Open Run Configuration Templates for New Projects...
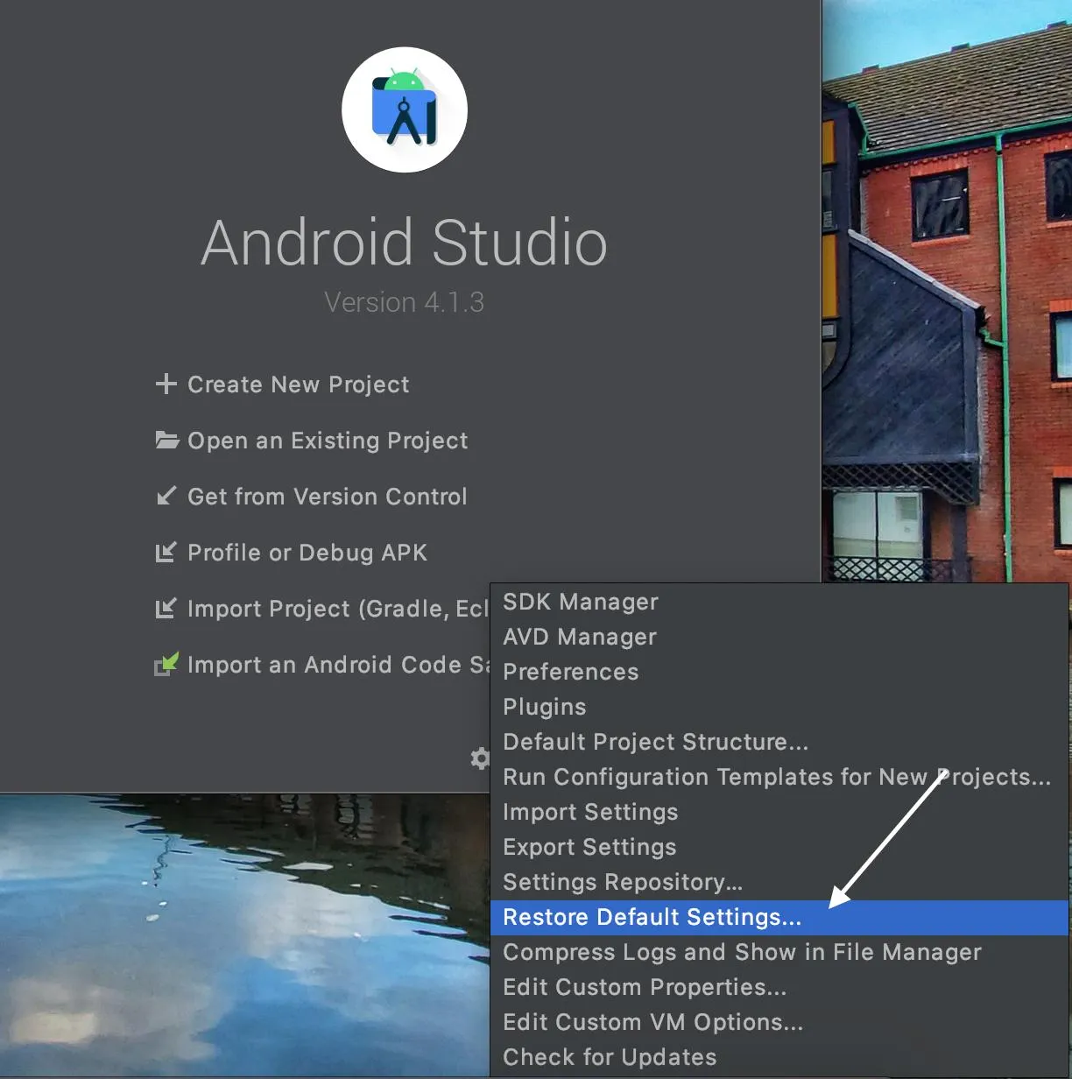The image size is (1072, 1079). pos(779,777)
